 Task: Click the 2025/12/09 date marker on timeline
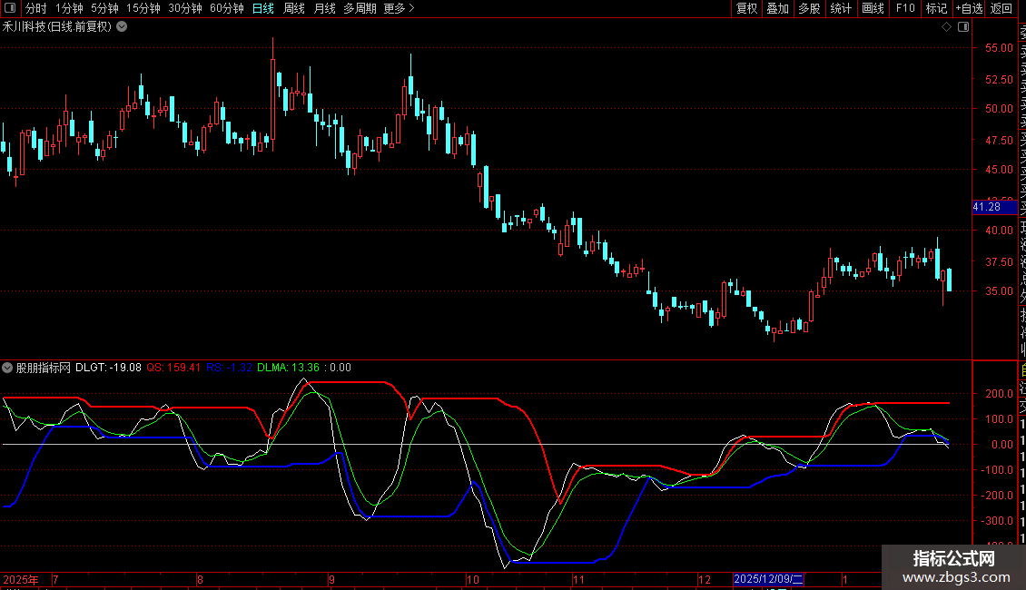pos(768,578)
